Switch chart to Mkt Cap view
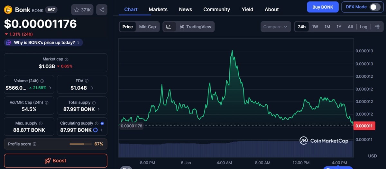The image size is (386, 169). pyautogui.click(x=147, y=27)
